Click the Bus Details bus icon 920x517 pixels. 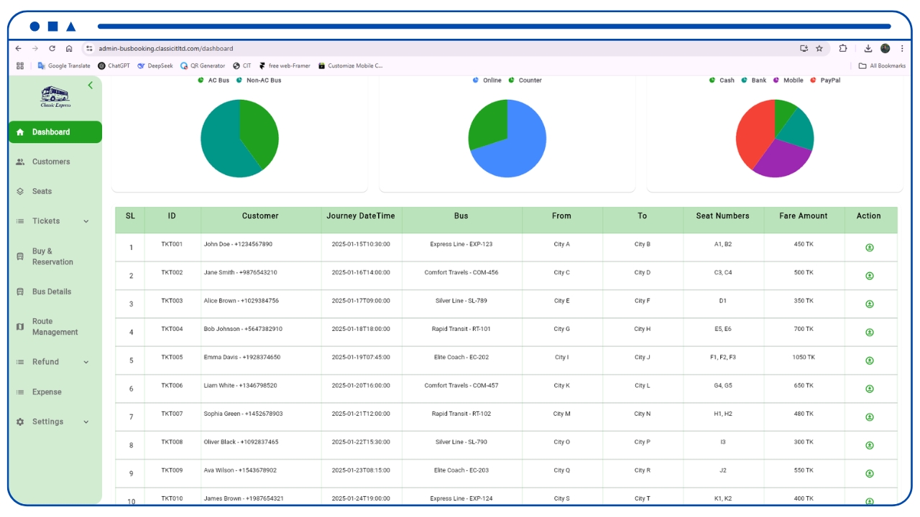20,292
